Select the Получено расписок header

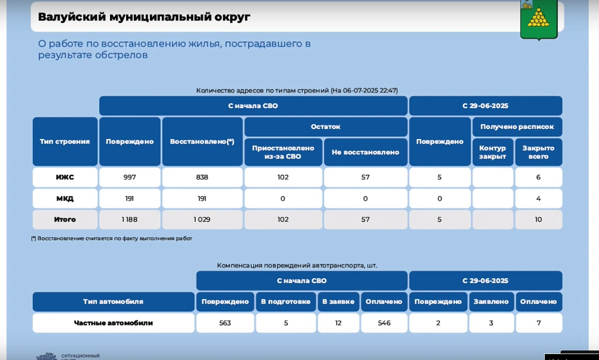(517, 127)
